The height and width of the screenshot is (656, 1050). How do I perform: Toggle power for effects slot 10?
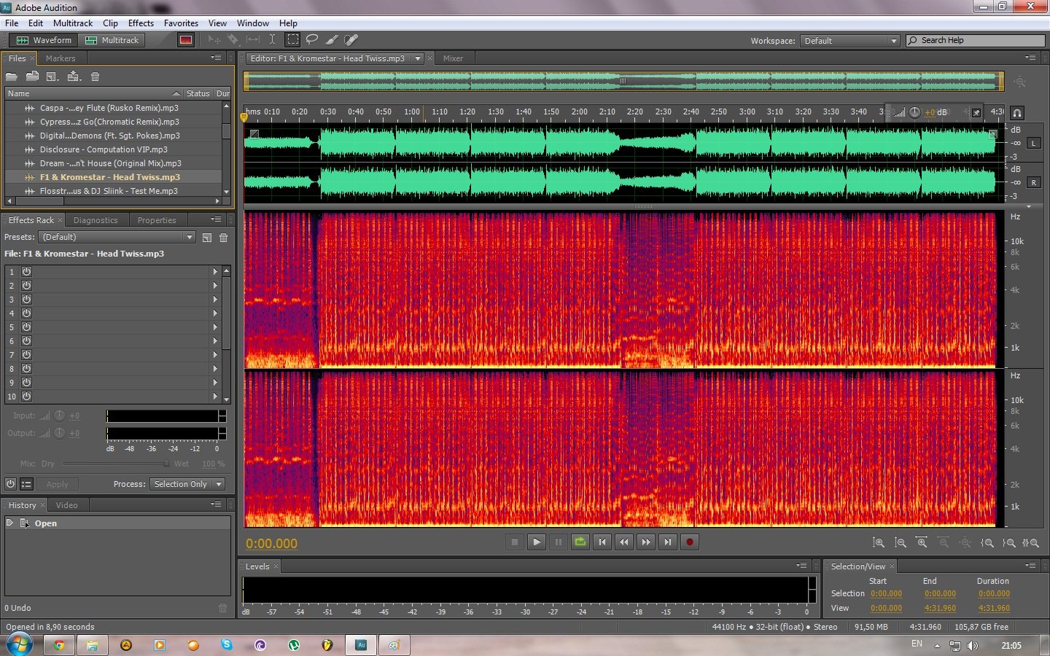[x=26, y=397]
